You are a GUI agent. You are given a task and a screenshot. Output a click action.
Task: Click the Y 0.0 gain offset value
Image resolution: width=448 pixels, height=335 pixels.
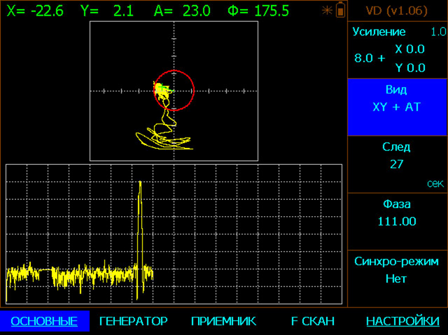pos(410,68)
